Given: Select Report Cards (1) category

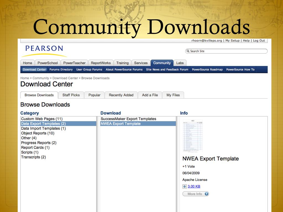Looking at the screenshot, I should 58,147.
